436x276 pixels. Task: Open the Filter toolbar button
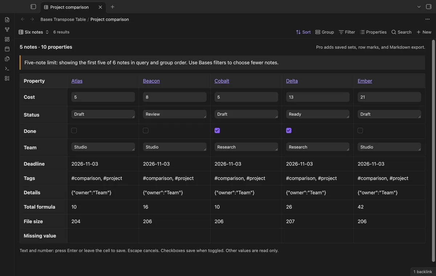coord(347,32)
